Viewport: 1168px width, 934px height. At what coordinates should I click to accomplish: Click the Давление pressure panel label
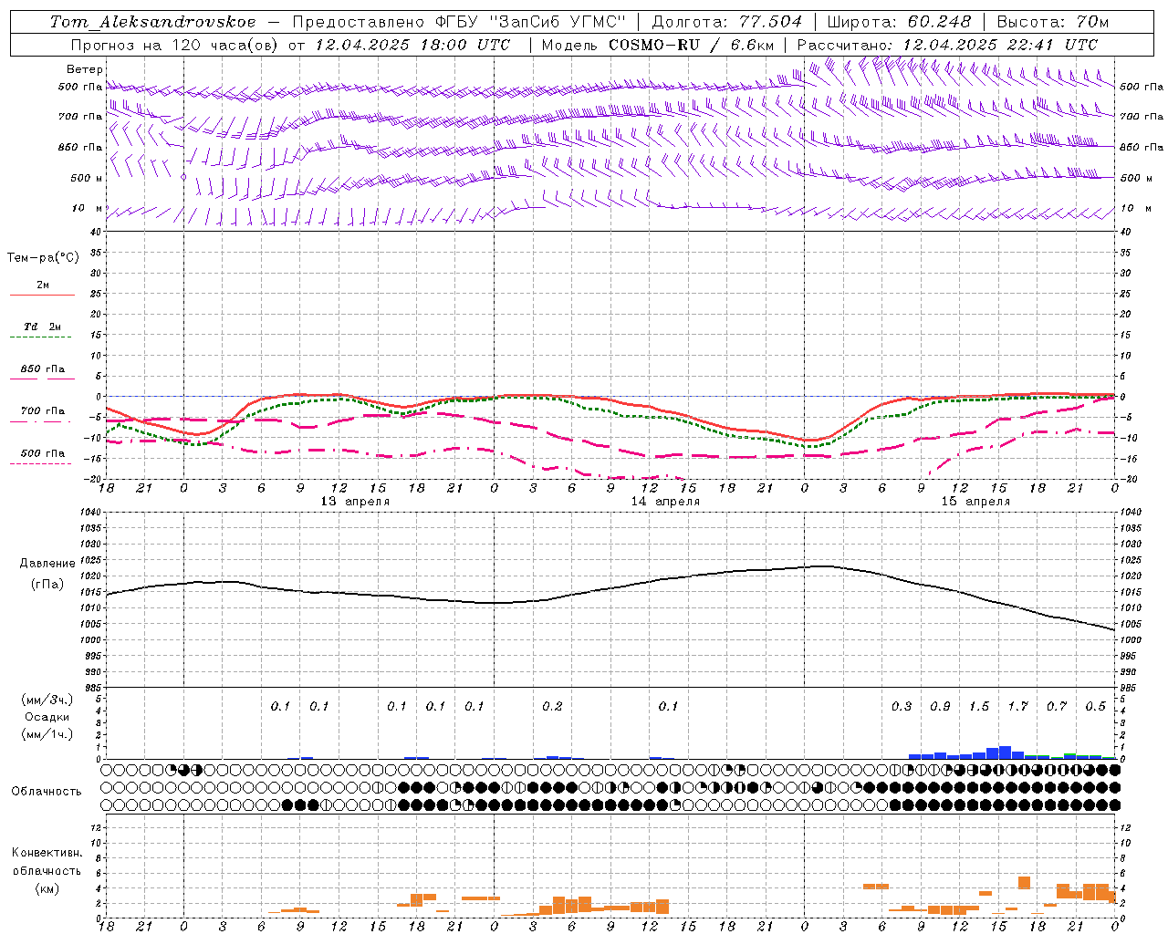[47, 564]
